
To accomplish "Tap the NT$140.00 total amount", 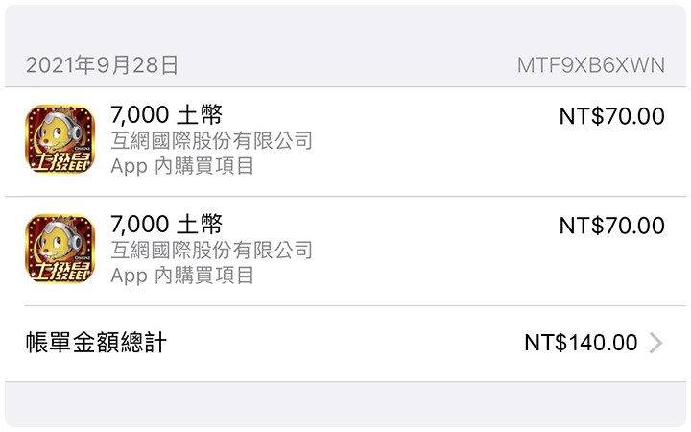I will pos(581,343).
